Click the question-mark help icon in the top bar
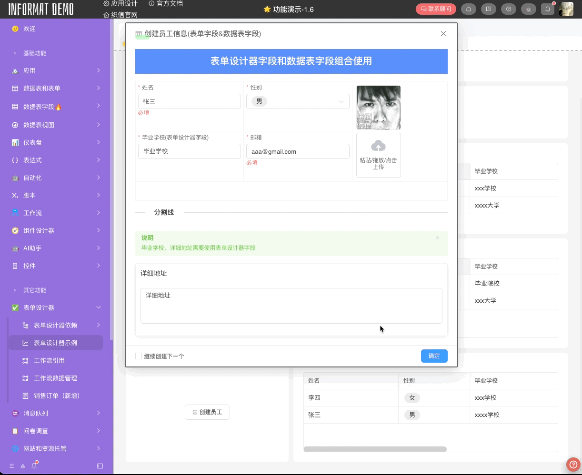The image size is (582, 475). [x=509, y=9]
